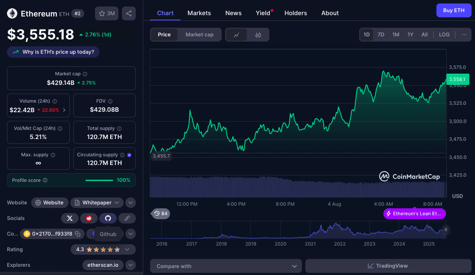Image resolution: width=475 pixels, height=275 pixels.
Task: Expand more Explorers options
Action: click(131, 265)
